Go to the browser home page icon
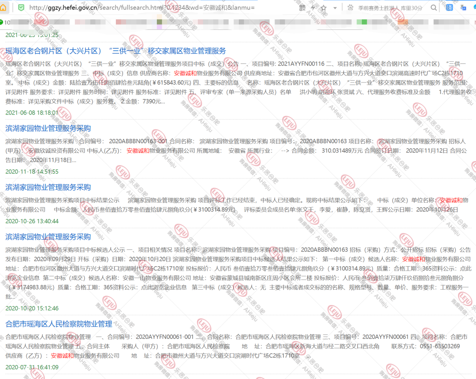 pyautogui.click(x=3, y=7)
